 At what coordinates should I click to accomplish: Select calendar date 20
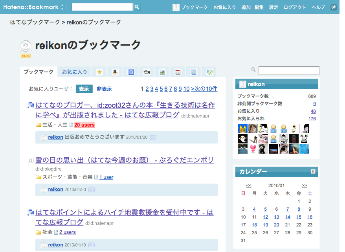click(276, 225)
